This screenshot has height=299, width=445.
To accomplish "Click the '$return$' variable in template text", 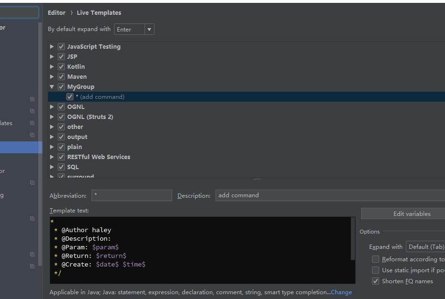I will click(111, 256).
